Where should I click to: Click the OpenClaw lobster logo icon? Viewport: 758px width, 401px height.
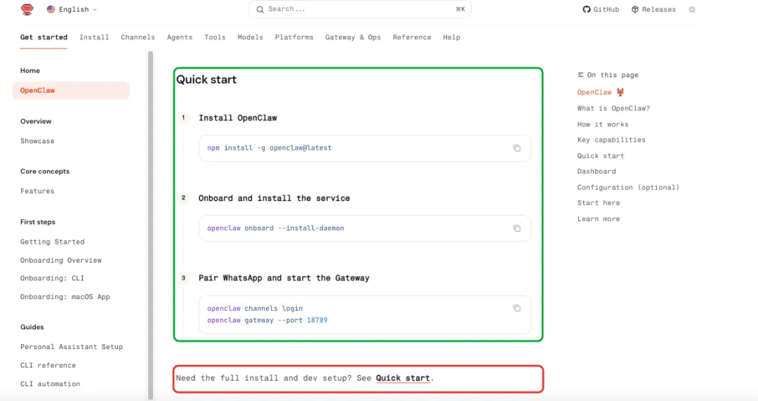(x=27, y=9)
